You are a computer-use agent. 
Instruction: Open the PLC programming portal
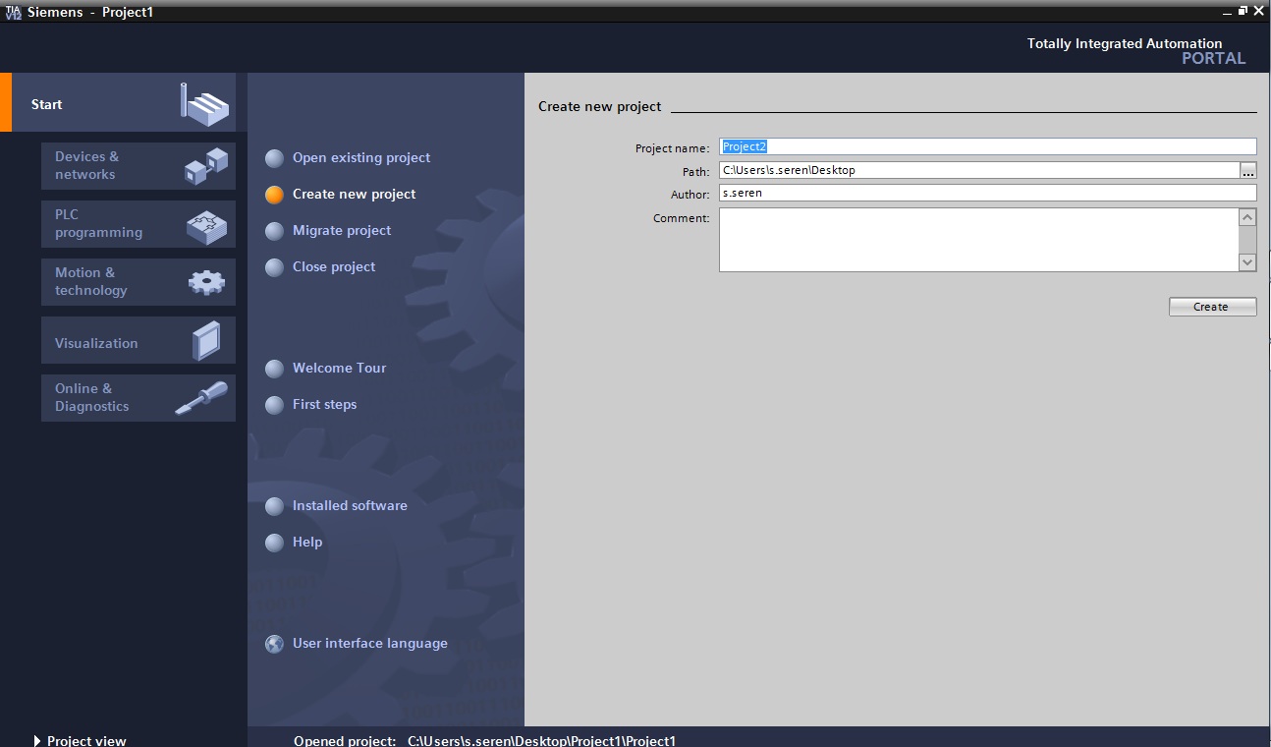138,223
